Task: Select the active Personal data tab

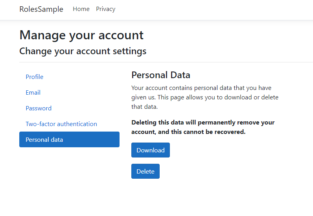Action: [x=69, y=139]
